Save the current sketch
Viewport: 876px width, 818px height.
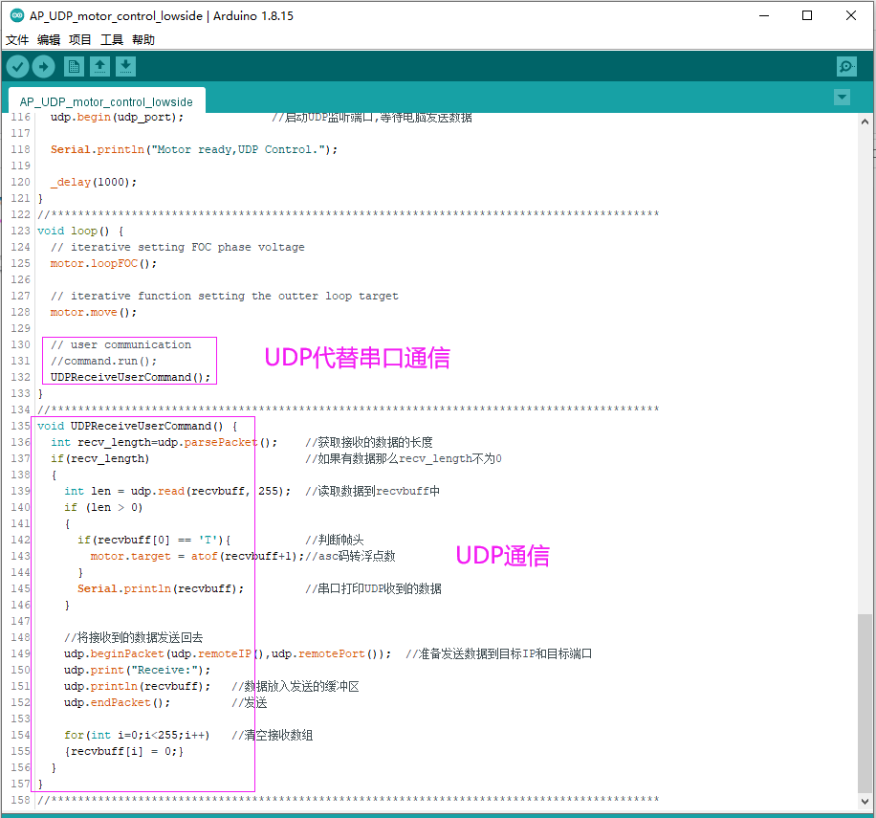click(125, 66)
